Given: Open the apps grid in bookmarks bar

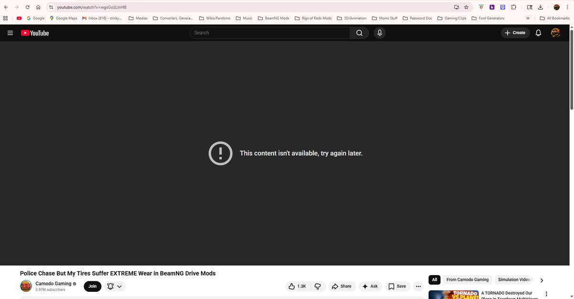Looking at the screenshot, I should (5, 18).
